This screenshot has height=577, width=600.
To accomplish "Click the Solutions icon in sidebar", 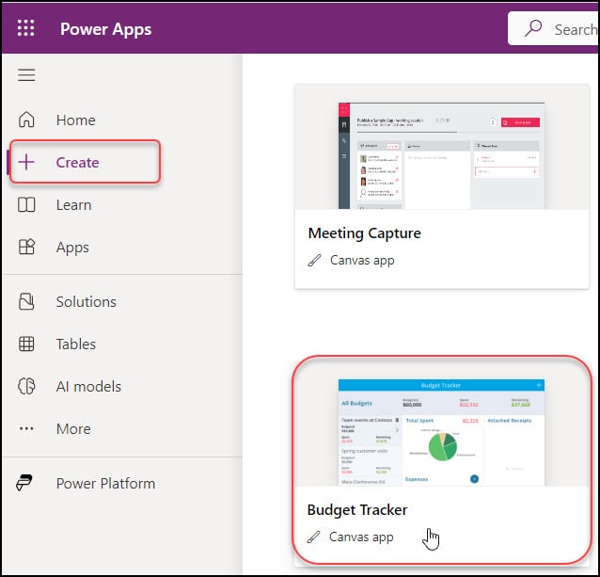I will pyautogui.click(x=26, y=302).
